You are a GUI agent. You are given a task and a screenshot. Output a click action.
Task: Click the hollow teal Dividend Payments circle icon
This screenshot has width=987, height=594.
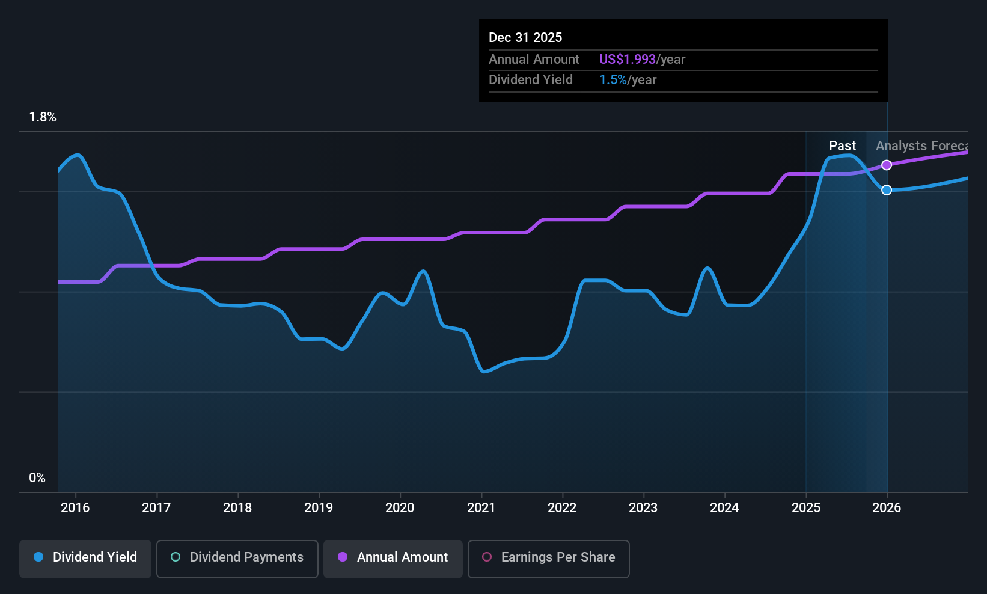tap(176, 557)
